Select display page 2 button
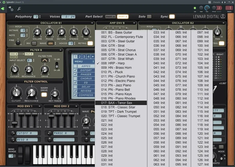Viewport: 235px width, 167px height. [x=80, y=56]
